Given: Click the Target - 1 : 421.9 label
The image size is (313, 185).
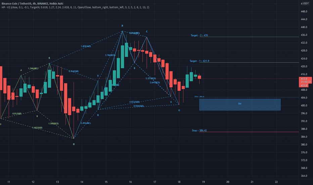Looking at the screenshot, I should (x=199, y=61).
